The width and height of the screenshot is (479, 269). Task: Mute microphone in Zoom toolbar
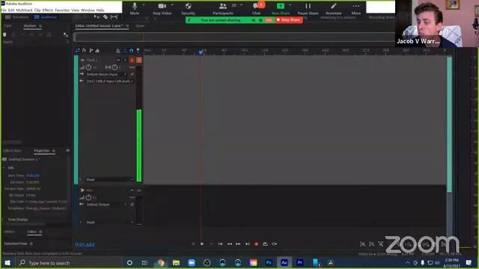tap(135, 9)
